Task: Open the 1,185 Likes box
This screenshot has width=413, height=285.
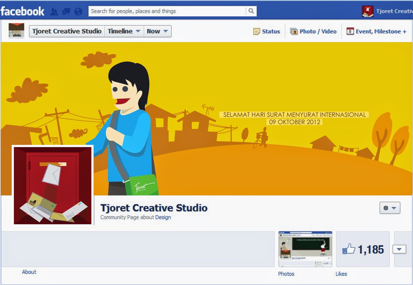Action: [x=363, y=249]
